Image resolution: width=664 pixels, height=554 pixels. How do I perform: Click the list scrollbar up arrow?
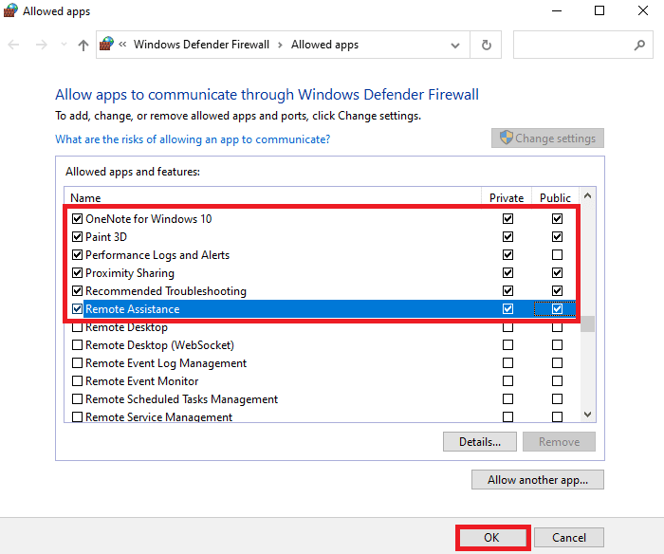pos(587,195)
